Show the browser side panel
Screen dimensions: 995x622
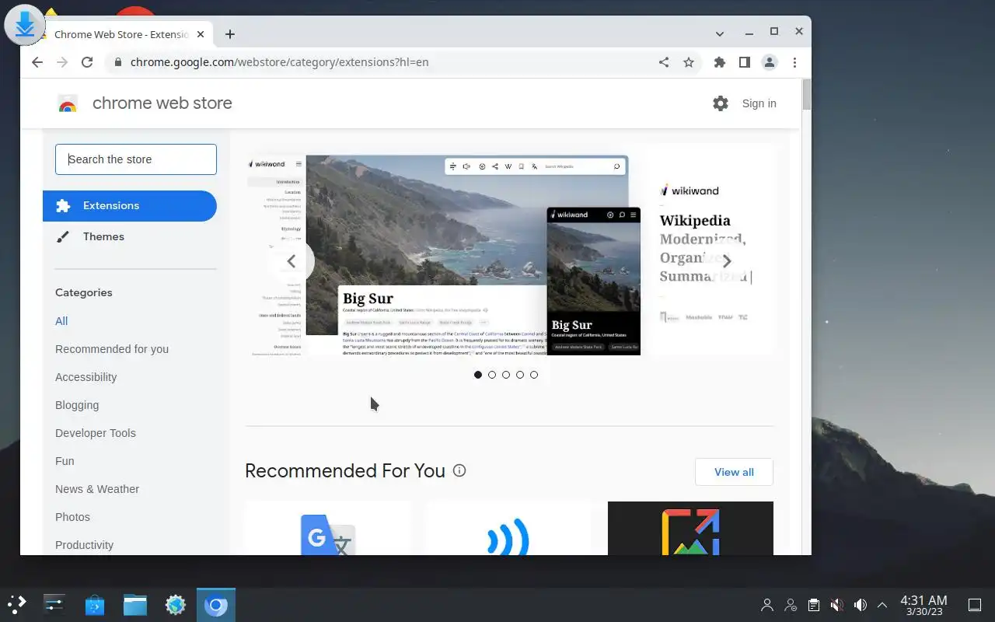(x=745, y=62)
